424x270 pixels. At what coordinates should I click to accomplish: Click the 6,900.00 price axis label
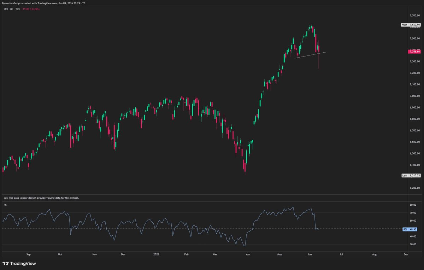414,107
